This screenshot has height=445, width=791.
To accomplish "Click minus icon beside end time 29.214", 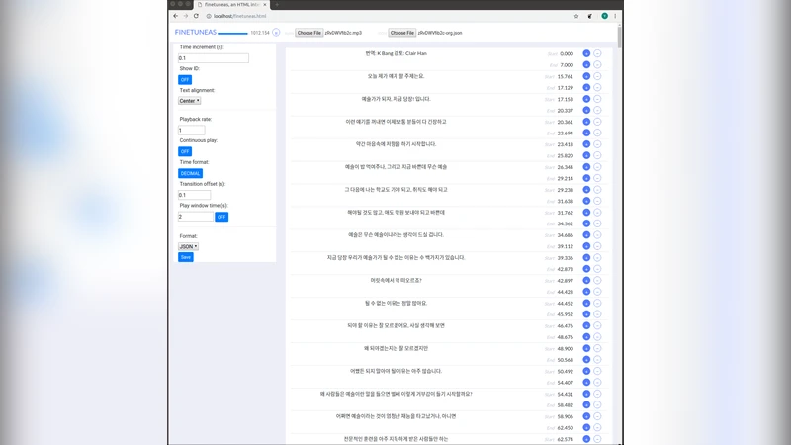I will pos(597,179).
